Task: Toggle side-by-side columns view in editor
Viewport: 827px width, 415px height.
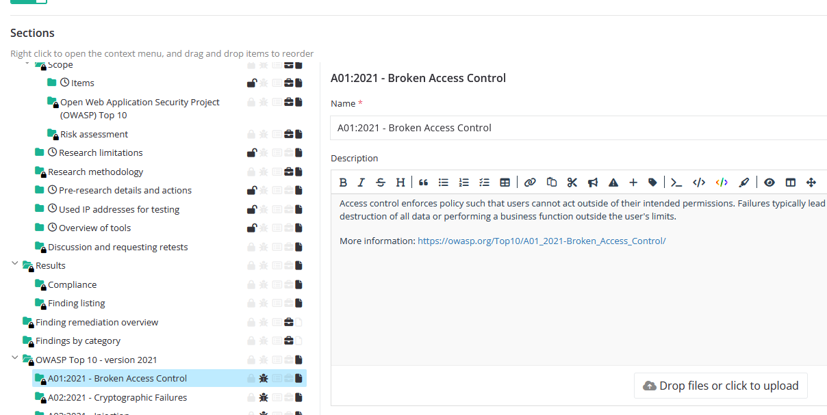Action: [791, 183]
